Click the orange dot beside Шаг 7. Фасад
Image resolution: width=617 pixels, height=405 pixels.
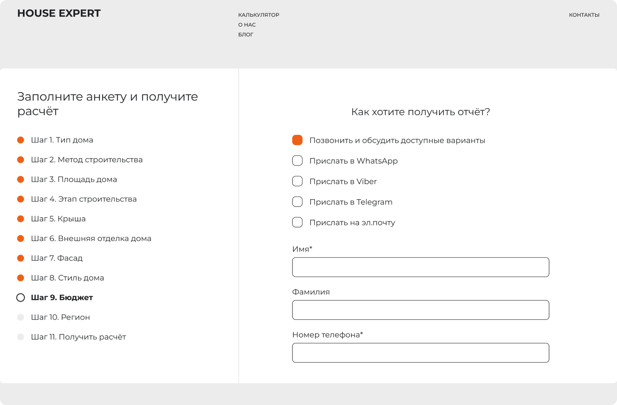21,258
